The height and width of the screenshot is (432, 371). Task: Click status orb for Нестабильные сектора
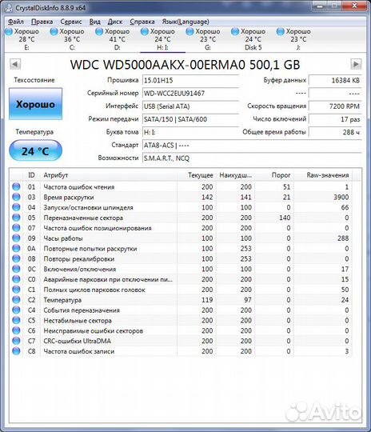[16, 320]
